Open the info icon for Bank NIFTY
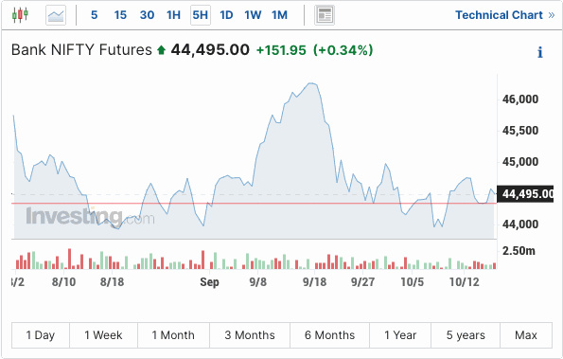The width and height of the screenshot is (563, 359). click(x=540, y=52)
